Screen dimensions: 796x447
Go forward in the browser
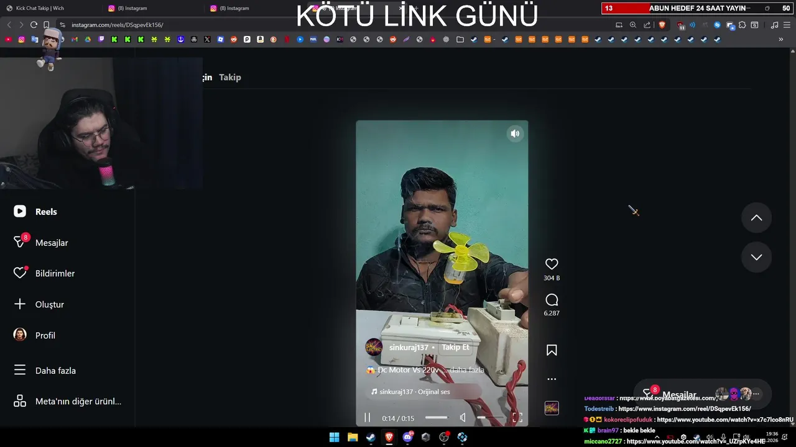pos(21,25)
